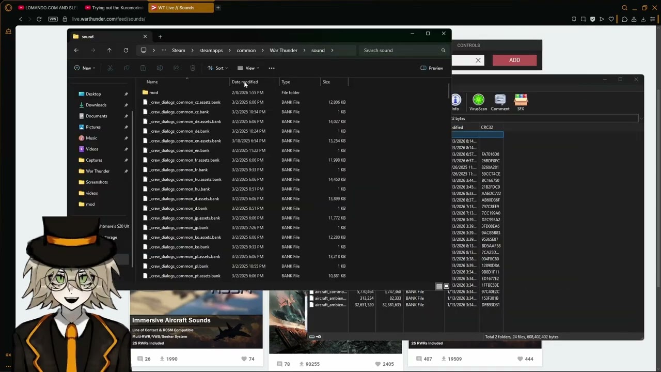Click the VPN badge in address bar
This screenshot has height=372, width=661.
pos(53,19)
